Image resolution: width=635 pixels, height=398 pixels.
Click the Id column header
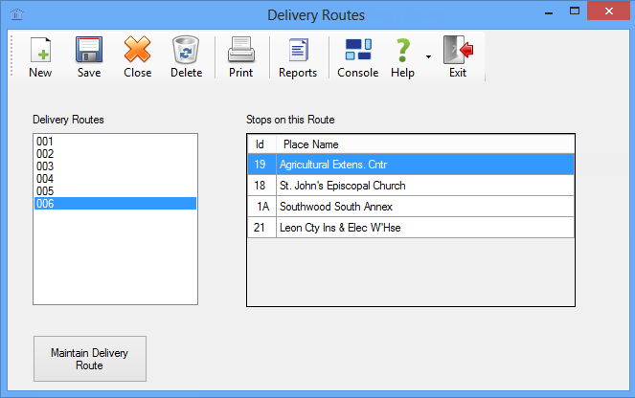(x=261, y=144)
